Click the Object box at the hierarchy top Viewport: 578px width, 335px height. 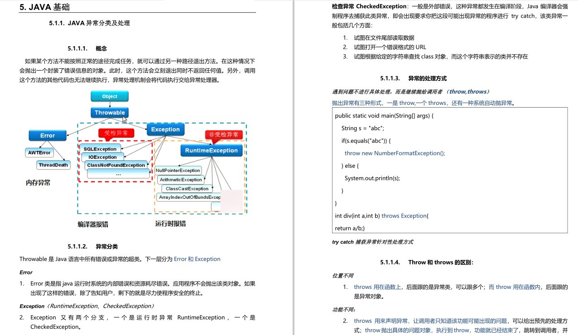(109, 96)
